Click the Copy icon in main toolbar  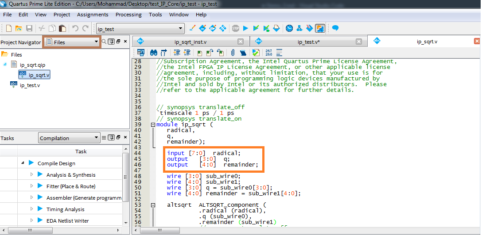point(52,29)
